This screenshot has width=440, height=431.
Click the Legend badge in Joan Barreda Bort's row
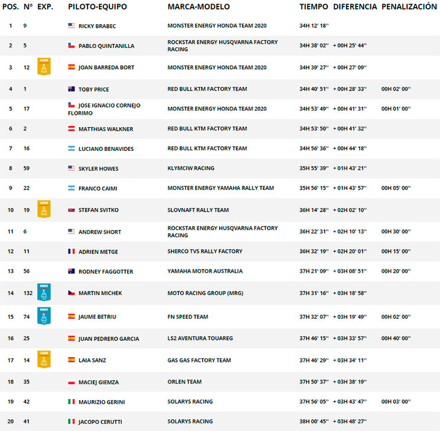pyautogui.click(x=44, y=67)
